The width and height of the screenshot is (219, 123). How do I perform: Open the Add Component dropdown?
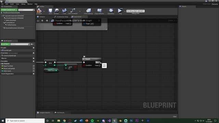9,10
